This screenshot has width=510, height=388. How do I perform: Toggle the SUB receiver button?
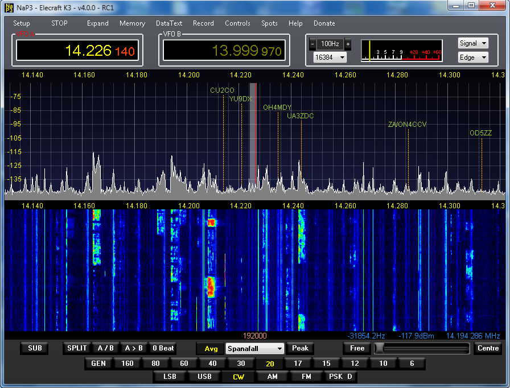35,348
